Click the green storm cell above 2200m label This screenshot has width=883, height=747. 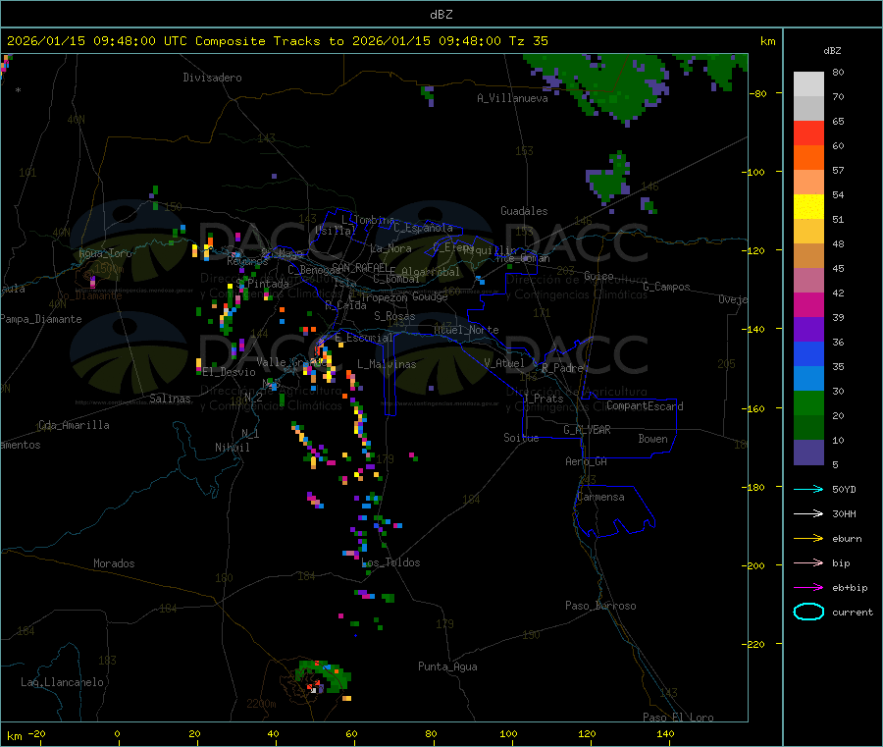point(324,676)
